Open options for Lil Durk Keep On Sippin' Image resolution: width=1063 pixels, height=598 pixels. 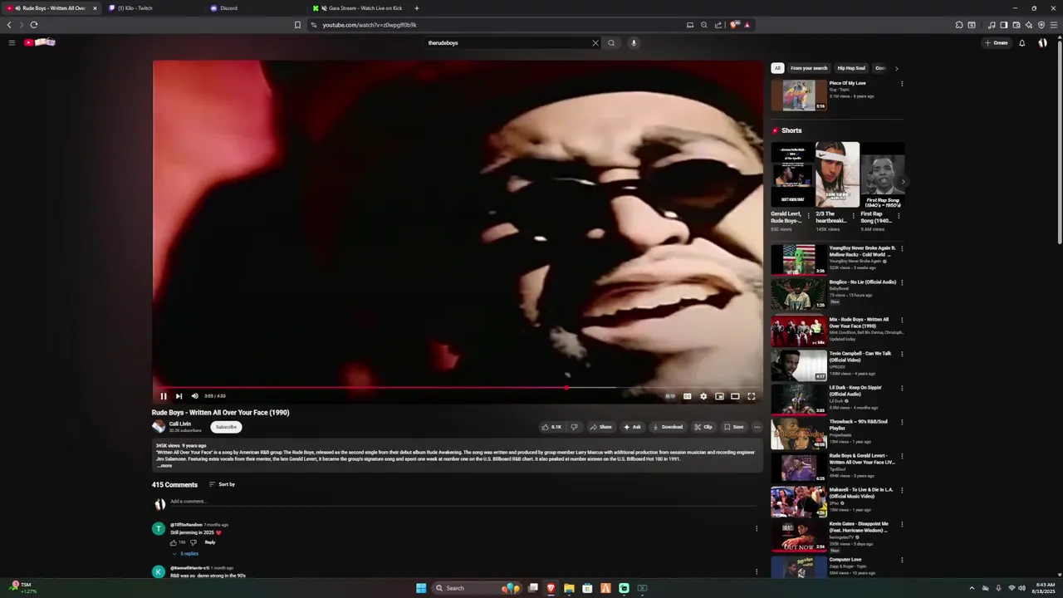[x=902, y=388]
